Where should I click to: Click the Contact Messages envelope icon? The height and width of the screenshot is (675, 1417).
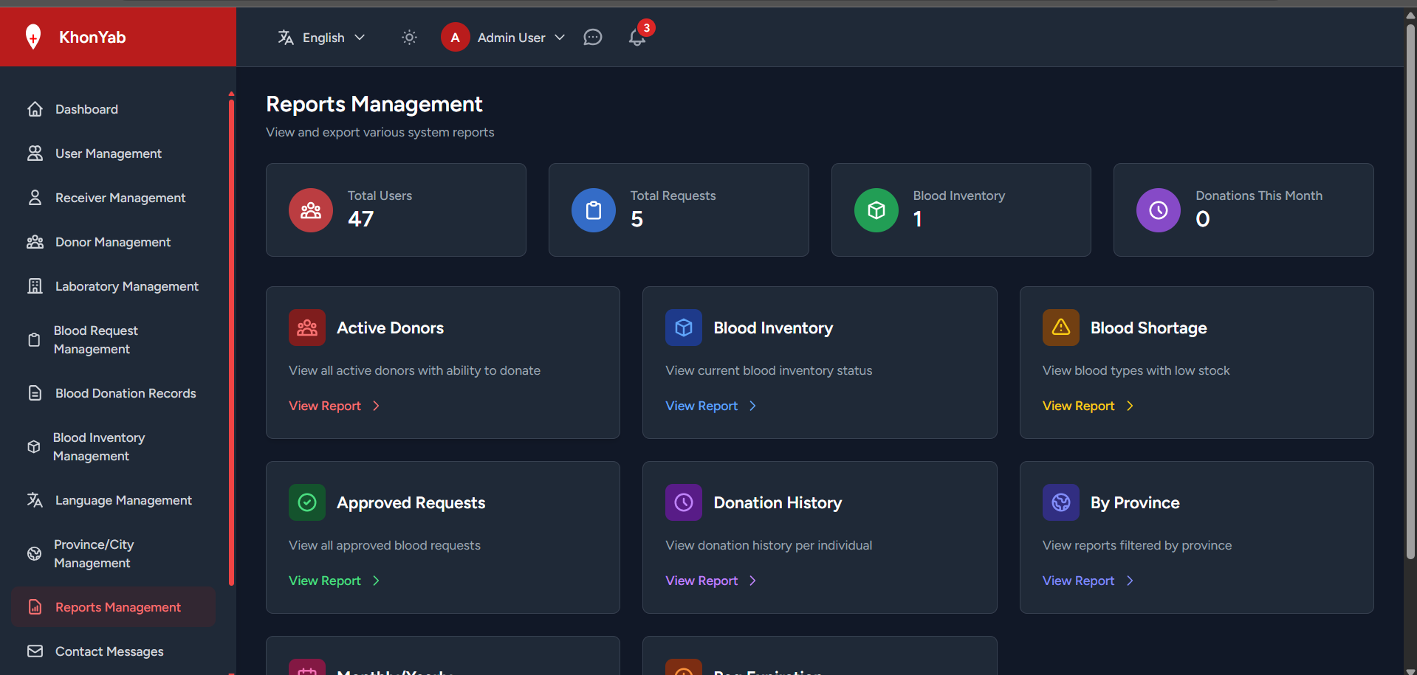(x=35, y=651)
